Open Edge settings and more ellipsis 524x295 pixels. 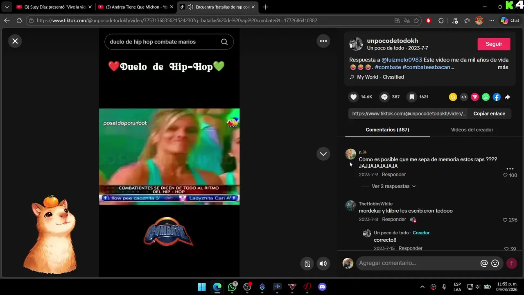491,20
